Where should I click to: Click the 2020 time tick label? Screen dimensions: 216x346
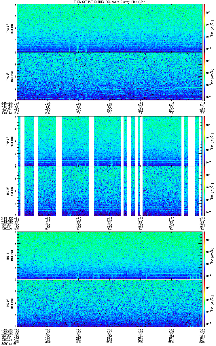(x=48, y=342)
